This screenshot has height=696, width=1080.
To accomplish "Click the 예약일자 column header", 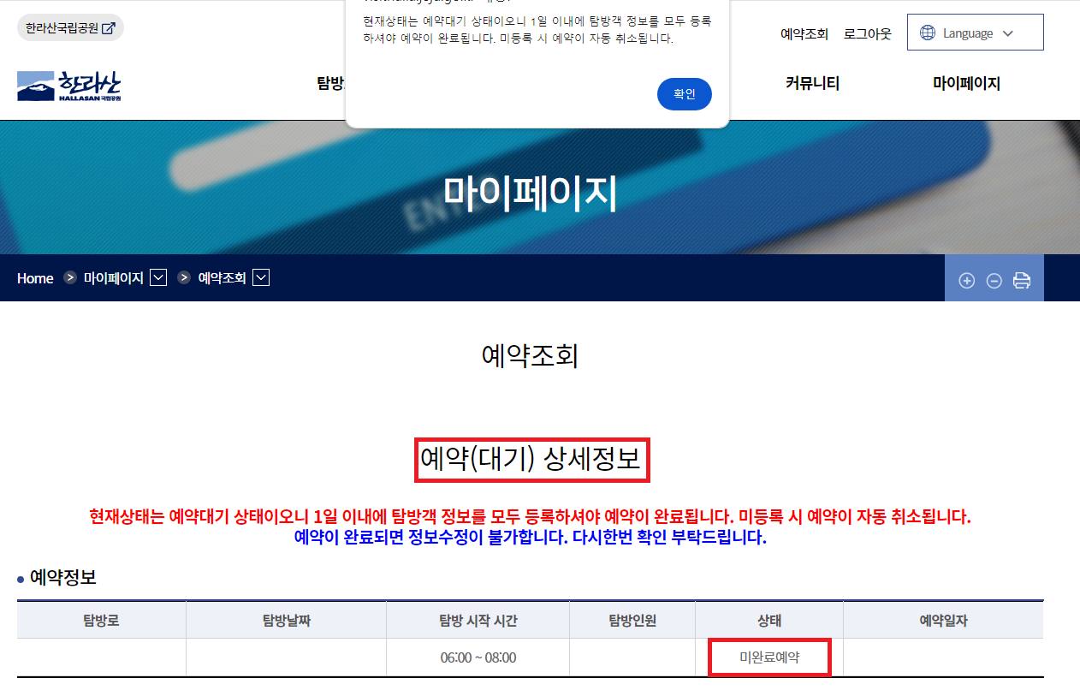I will point(943,621).
